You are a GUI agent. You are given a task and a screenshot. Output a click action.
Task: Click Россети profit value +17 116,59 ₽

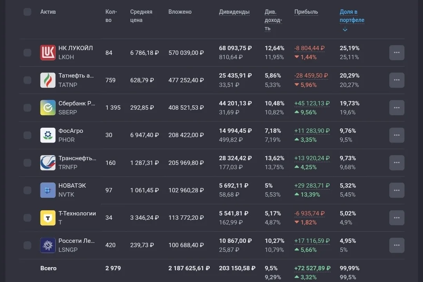pyautogui.click(x=312, y=241)
